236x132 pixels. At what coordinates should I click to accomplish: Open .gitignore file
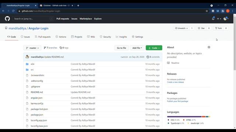click(x=35, y=87)
